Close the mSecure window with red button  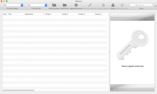pyautogui.click(x=2, y=1)
